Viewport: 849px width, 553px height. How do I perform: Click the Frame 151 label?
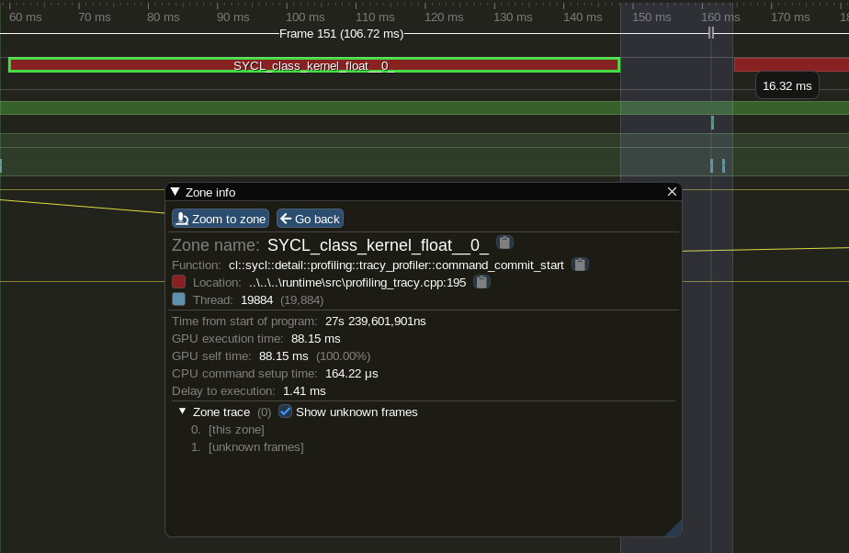pyautogui.click(x=341, y=34)
